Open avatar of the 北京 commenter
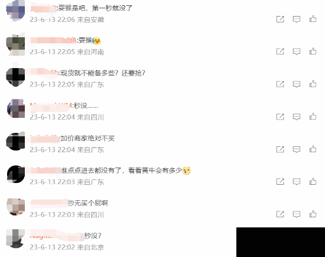 pos(15,239)
